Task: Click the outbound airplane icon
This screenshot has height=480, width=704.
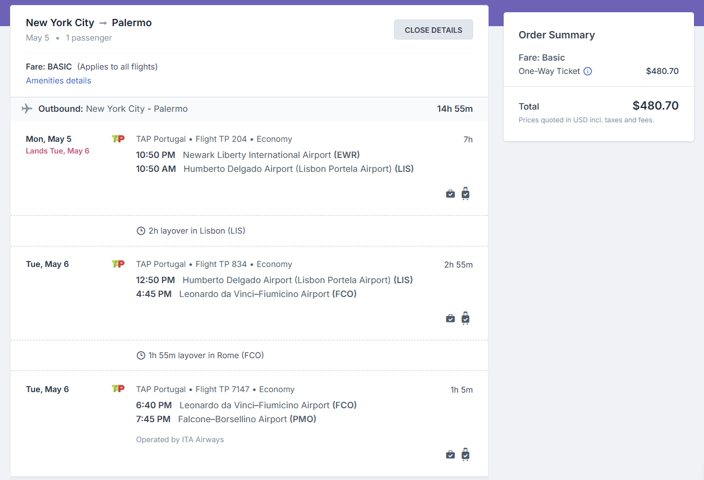Action: pyautogui.click(x=27, y=108)
